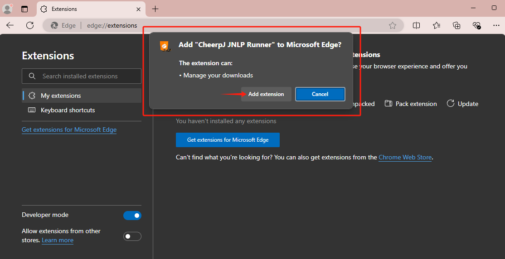Open the Collections toolbar icon
Screen dimensions: 505x259
[x=456, y=25]
